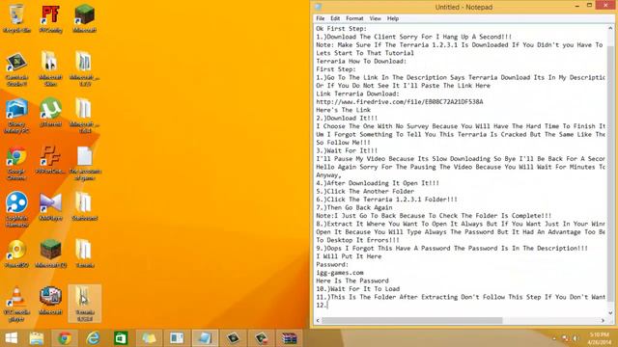Open WinRAR from the taskbar

coord(290,338)
